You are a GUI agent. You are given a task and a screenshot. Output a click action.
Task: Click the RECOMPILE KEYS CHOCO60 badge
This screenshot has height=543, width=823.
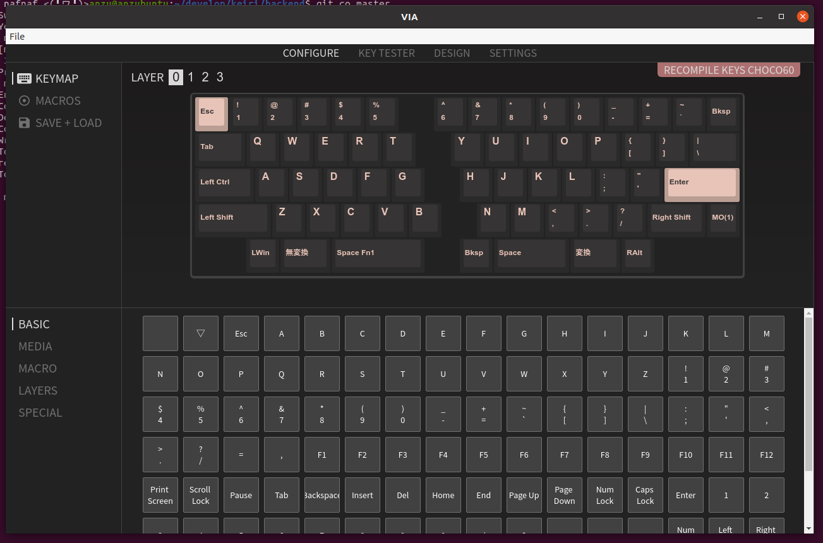point(729,70)
